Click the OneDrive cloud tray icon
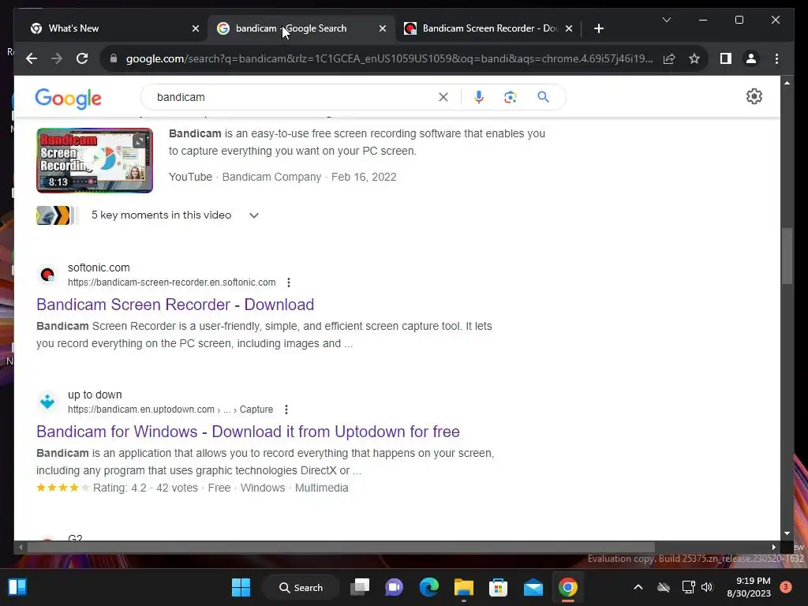Screen dimensions: 808x606 (x=664, y=587)
